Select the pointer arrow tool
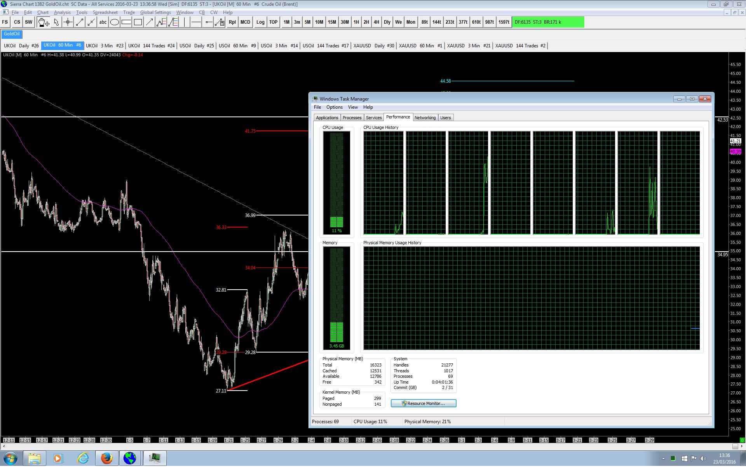746x469 pixels. [56, 22]
